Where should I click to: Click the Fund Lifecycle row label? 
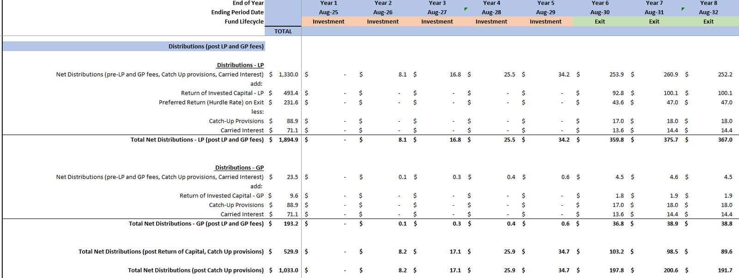click(x=244, y=22)
